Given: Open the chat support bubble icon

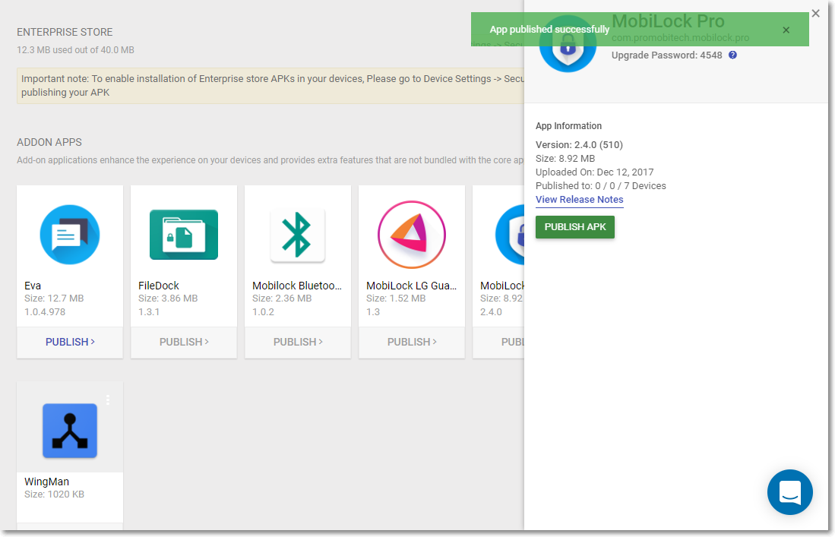Looking at the screenshot, I should click(x=789, y=491).
